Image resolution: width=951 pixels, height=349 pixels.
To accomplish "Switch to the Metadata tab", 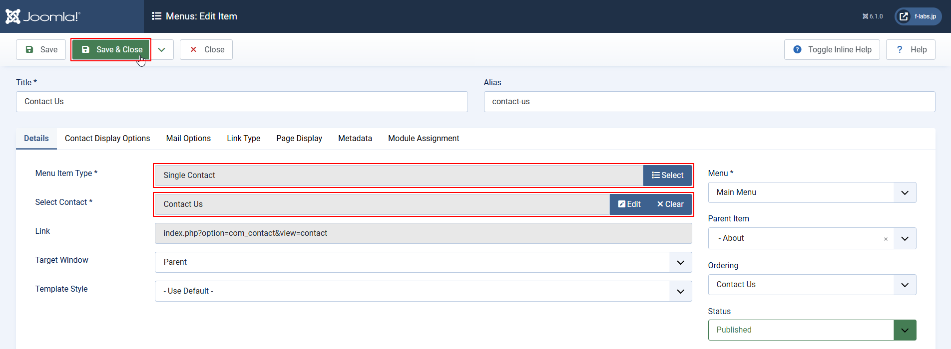I will click(x=355, y=139).
